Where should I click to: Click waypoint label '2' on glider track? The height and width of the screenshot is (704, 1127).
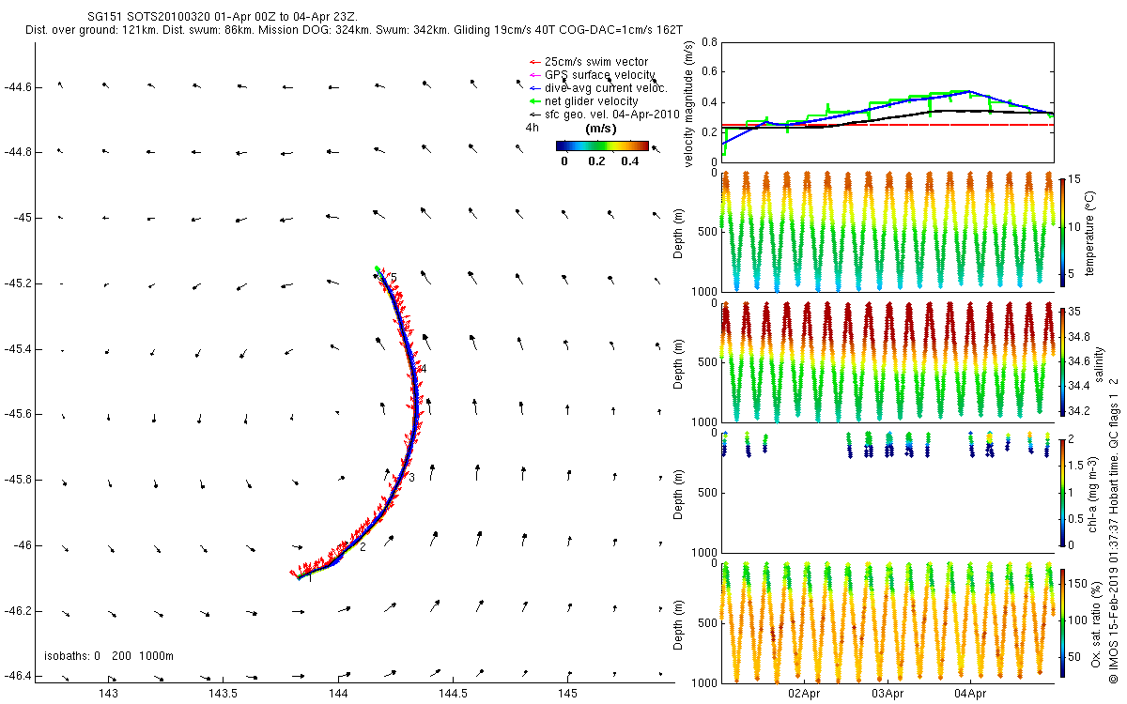pyautogui.click(x=363, y=547)
